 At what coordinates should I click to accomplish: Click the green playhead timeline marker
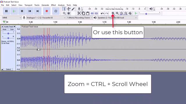[4, 22]
